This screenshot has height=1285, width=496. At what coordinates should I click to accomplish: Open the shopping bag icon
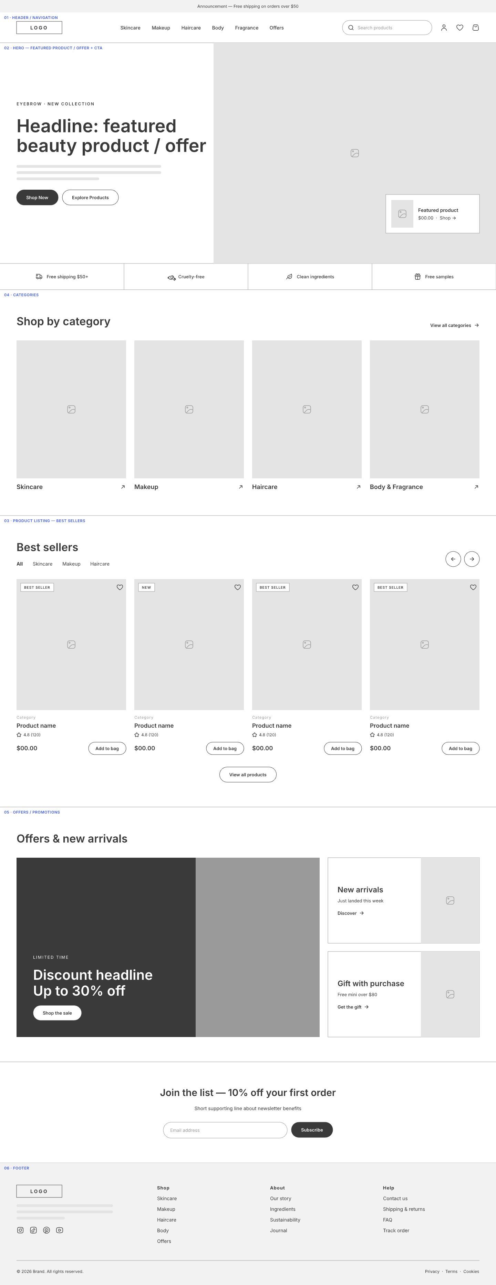pyautogui.click(x=476, y=28)
